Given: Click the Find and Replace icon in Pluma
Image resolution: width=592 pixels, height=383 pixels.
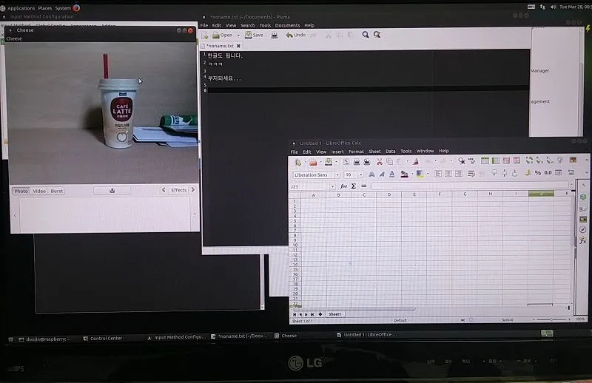Looking at the screenshot, I should click(x=377, y=35).
